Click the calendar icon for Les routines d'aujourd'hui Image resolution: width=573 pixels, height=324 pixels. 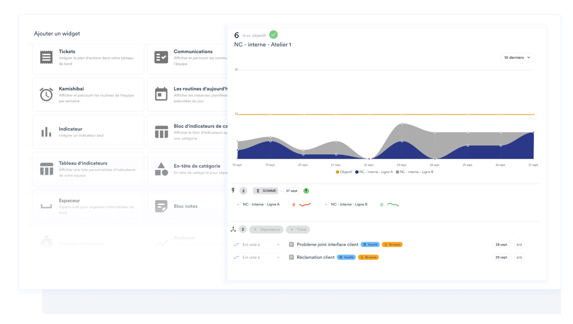pos(161,94)
